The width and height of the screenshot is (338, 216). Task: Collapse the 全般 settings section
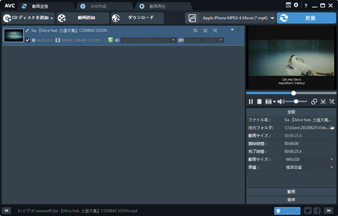click(291, 112)
